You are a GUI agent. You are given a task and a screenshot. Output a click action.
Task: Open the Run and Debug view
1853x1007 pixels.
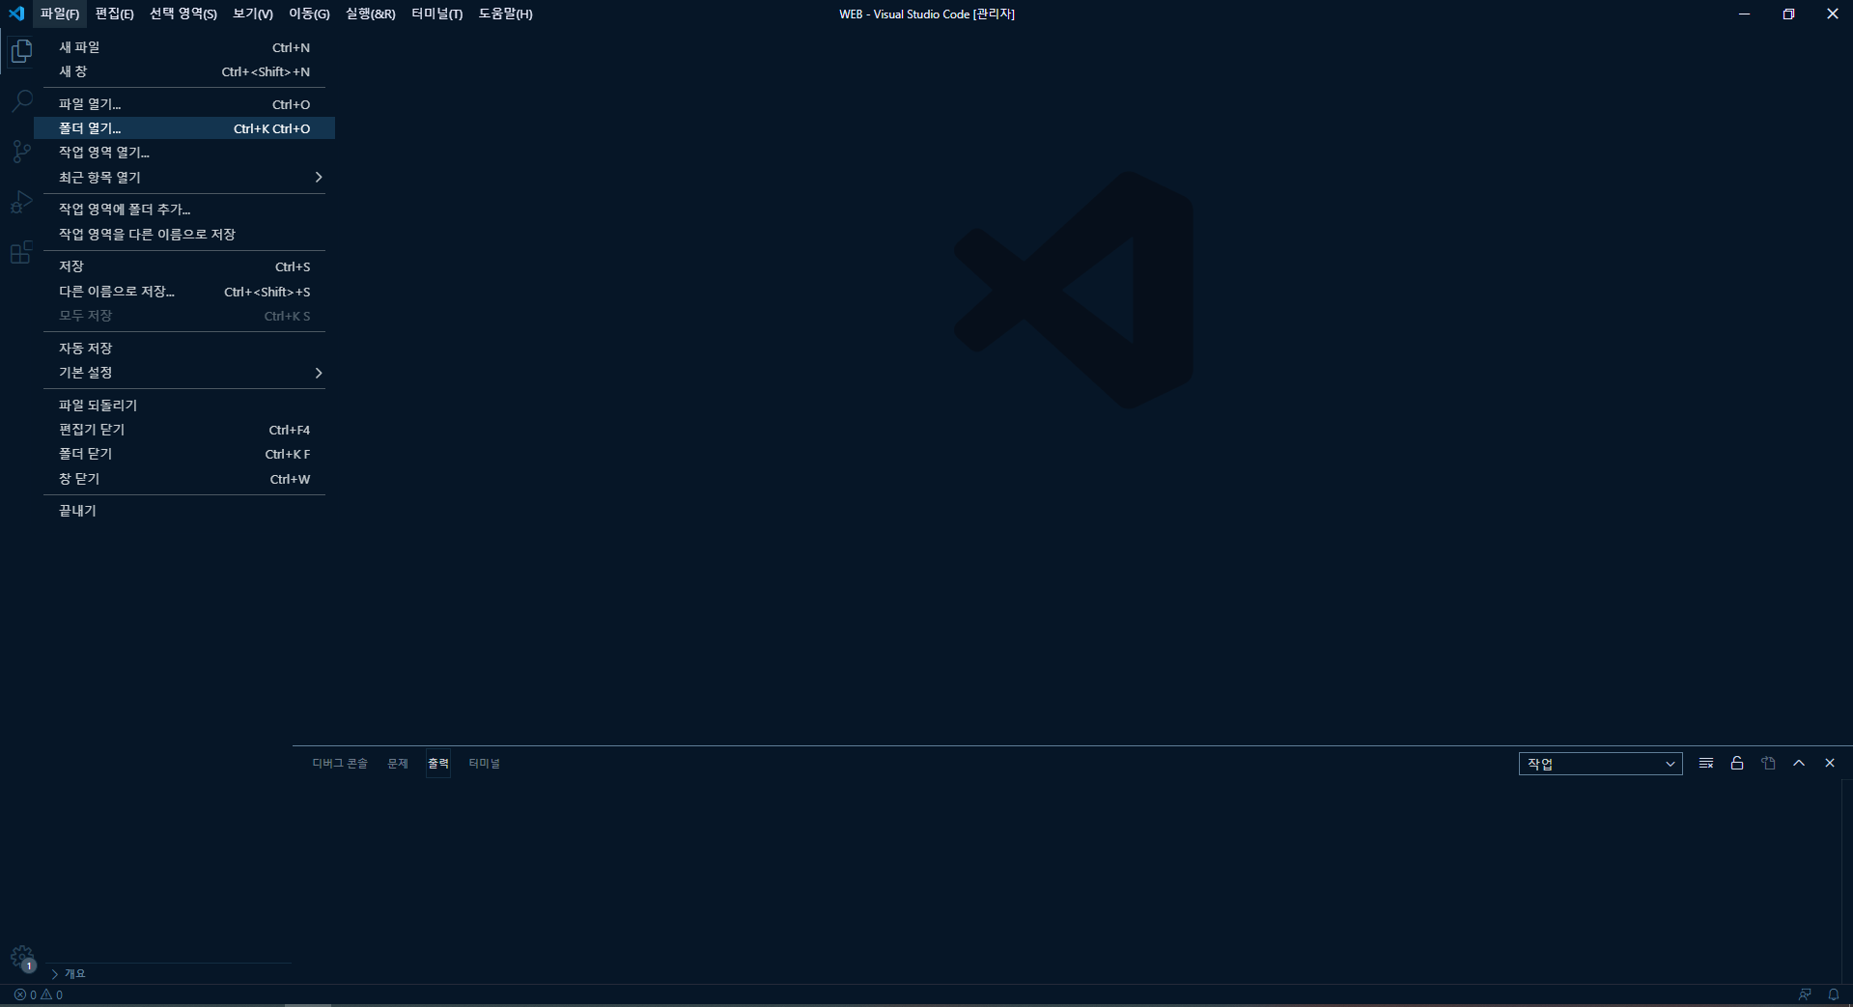[x=21, y=202]
